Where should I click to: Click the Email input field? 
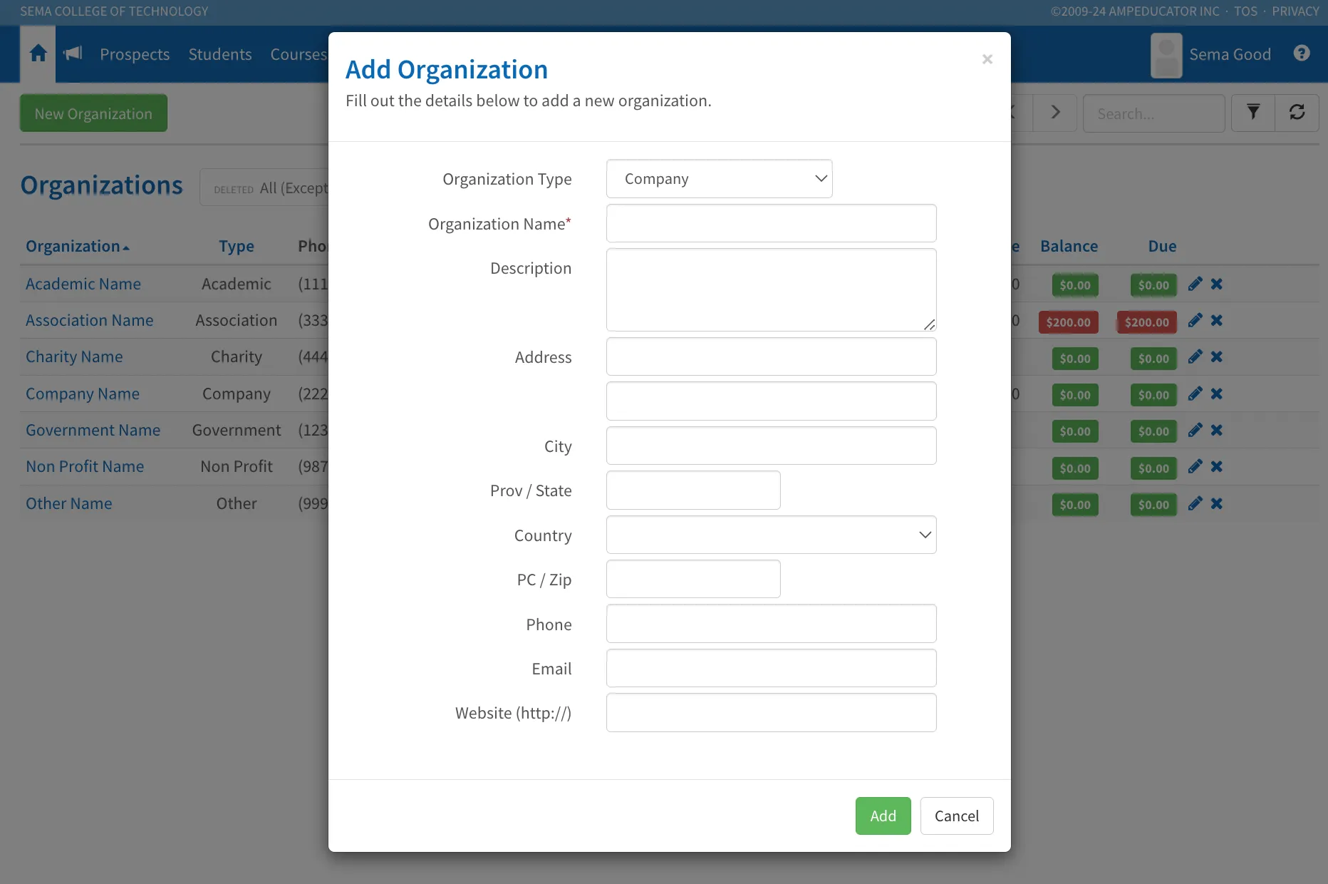772,668
